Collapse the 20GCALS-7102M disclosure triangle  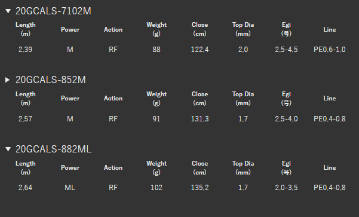tap(8, 11)
